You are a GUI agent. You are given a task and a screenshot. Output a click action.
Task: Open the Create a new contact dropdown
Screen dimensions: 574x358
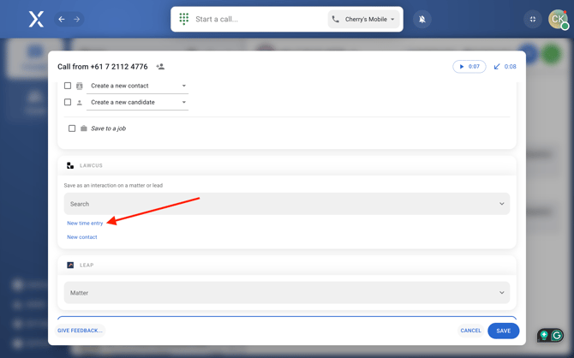[x=137, y=86]
